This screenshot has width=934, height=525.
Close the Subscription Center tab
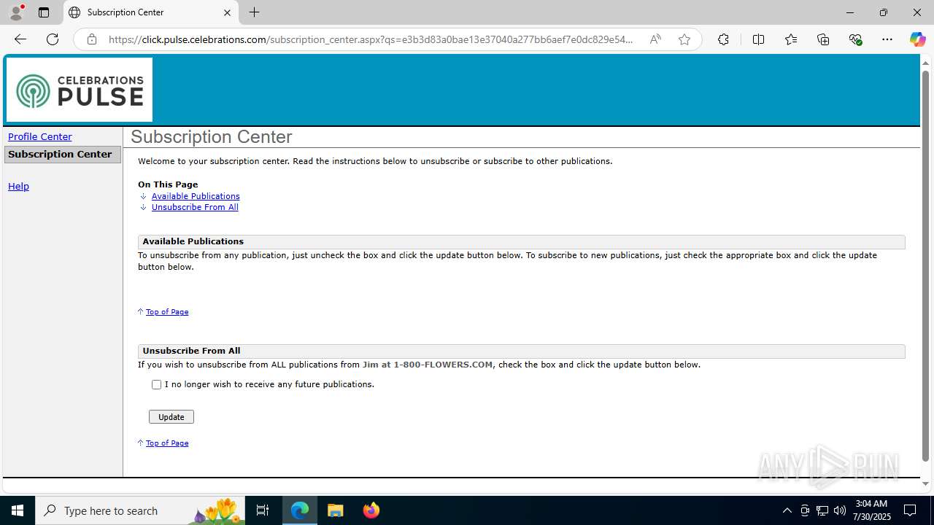(227, 12)
